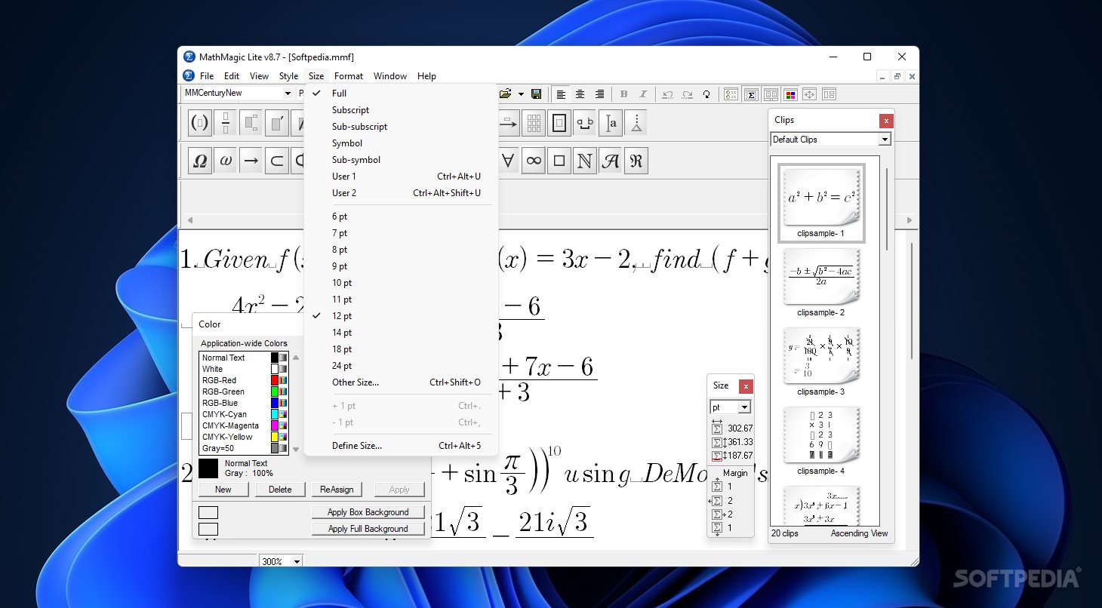1102x608 pixels.
Task: Open the fraction template palette
Action: coord(226,122)
